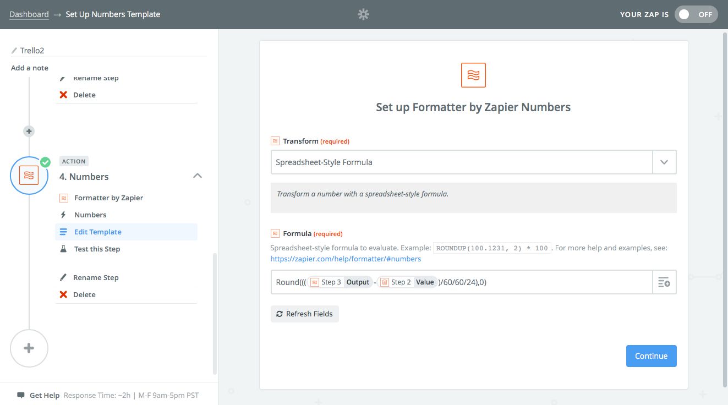Click the Dashboard breadcrumb link
Image resolution: width=728 pixels, height=405 pixels.
pyautogui.click(x=29, y=14)
